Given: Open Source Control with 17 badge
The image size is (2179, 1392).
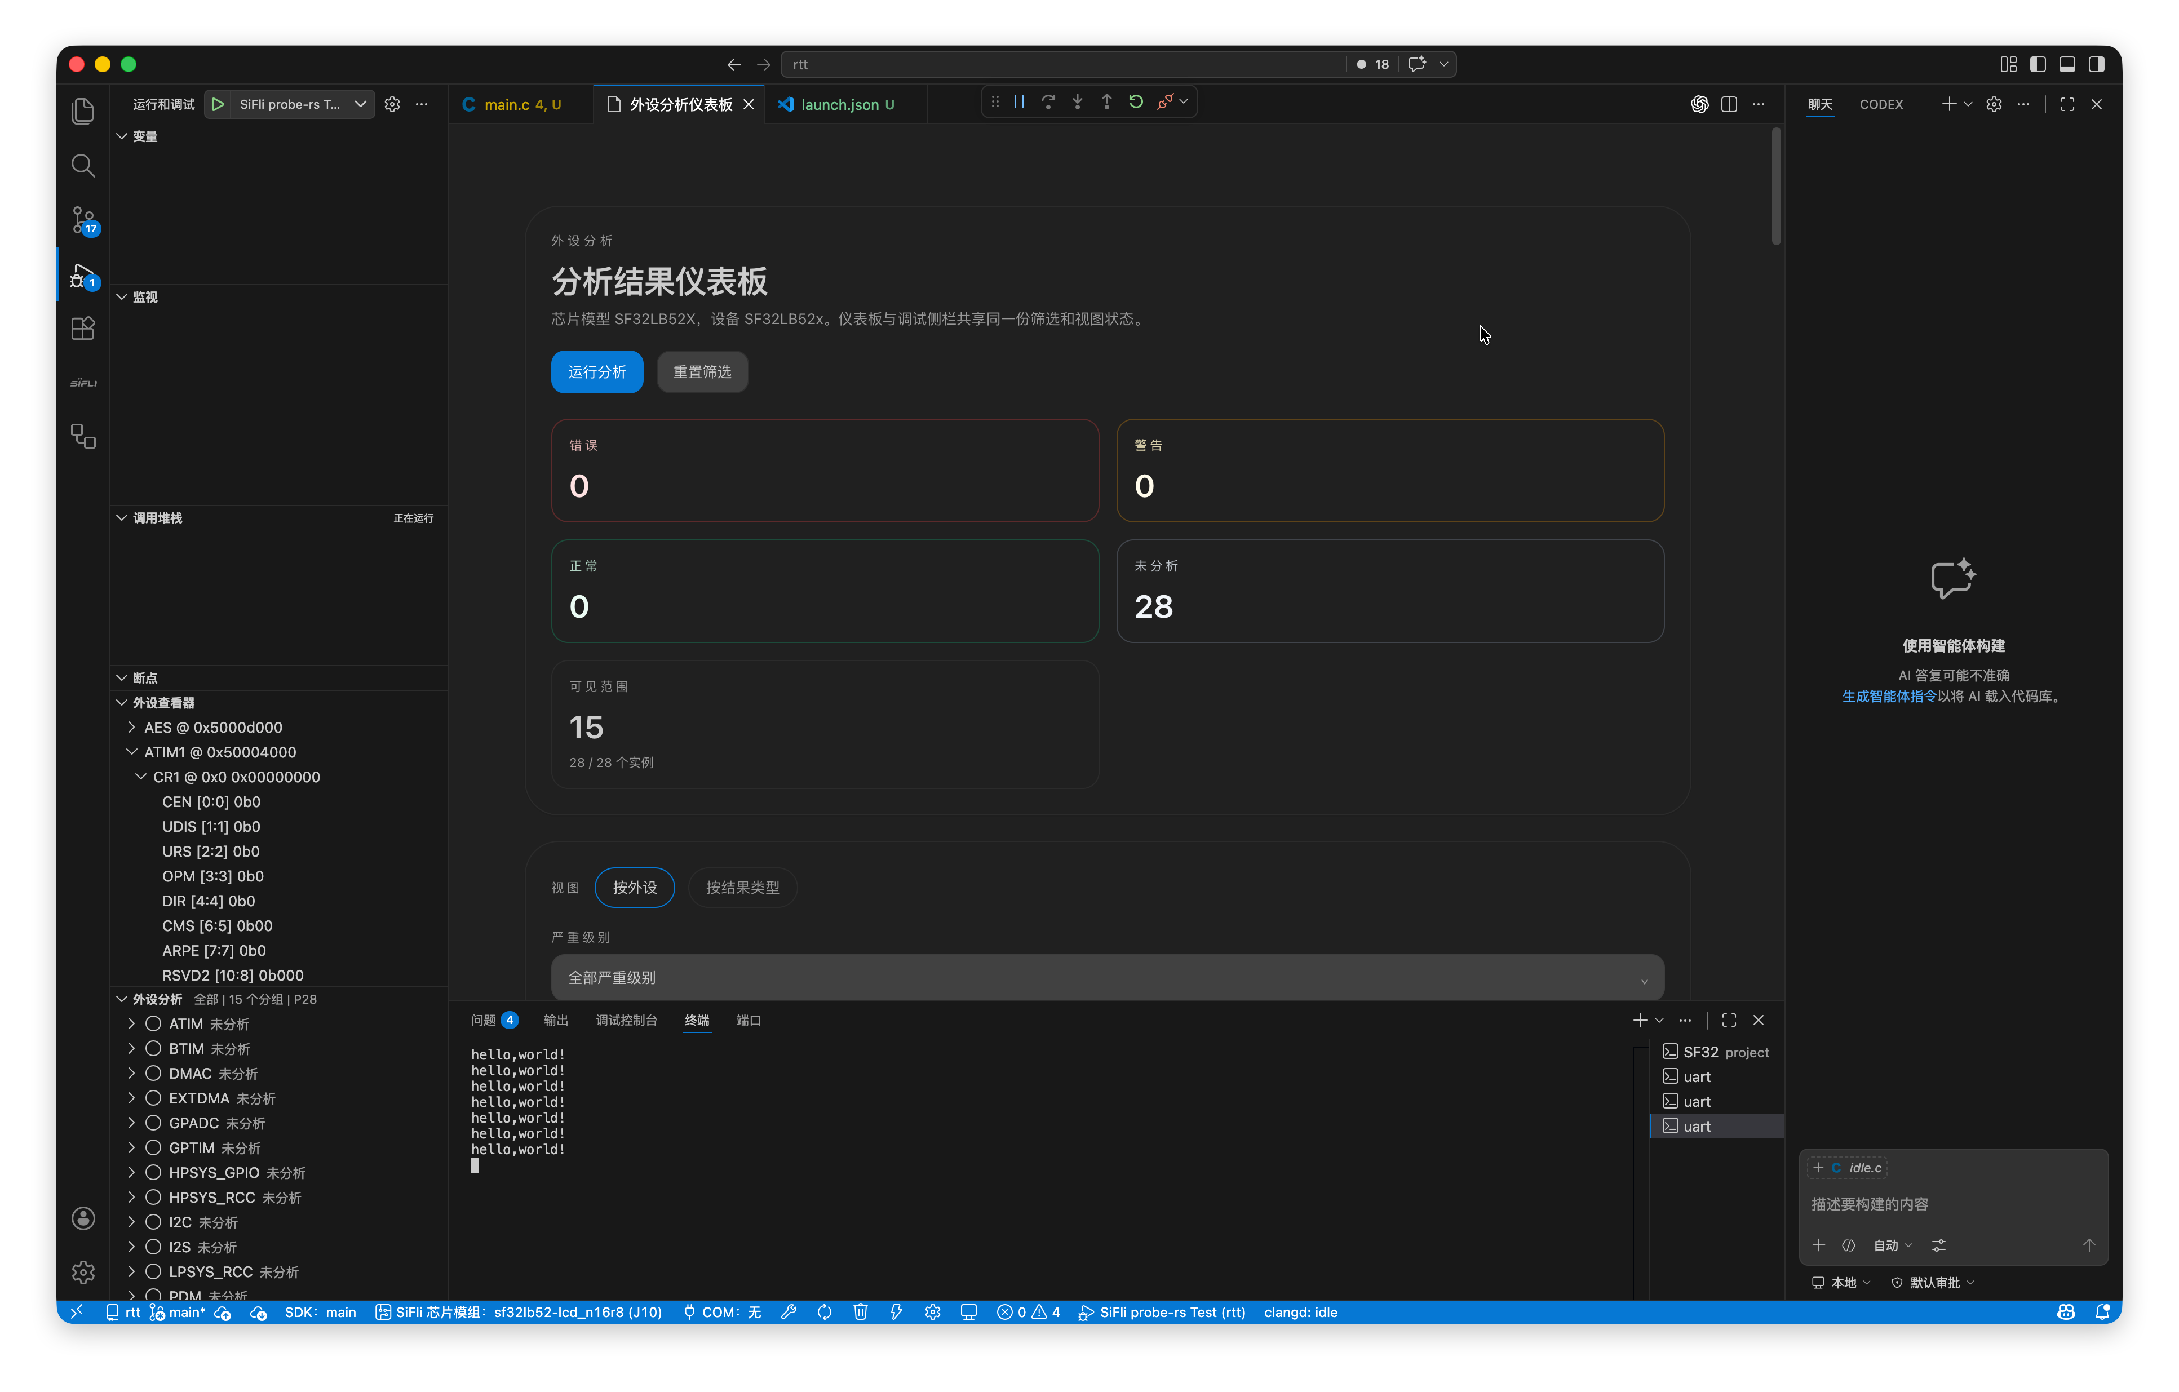Looking at the screenshot, I should pyautogui.click(x=83, y=220).
